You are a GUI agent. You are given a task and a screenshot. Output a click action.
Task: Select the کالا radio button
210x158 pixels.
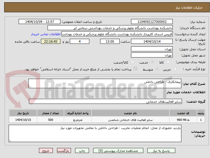168,62
